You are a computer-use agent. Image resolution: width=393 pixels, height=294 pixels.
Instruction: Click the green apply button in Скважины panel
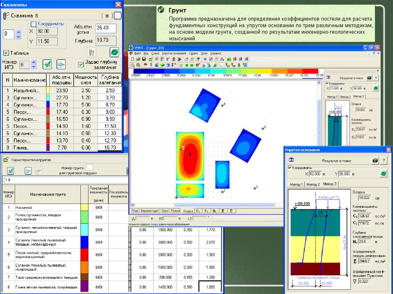click(x=114, y=52)
